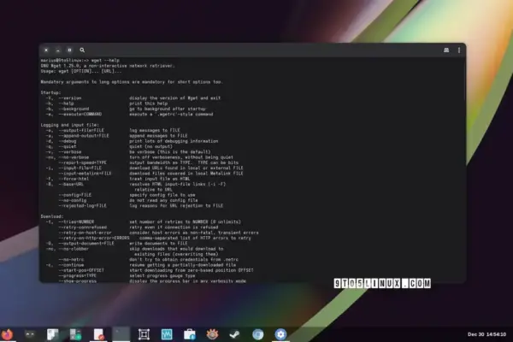
Task: Click the 'Mandatory arguments to long options' line
Action: point(132,82)
